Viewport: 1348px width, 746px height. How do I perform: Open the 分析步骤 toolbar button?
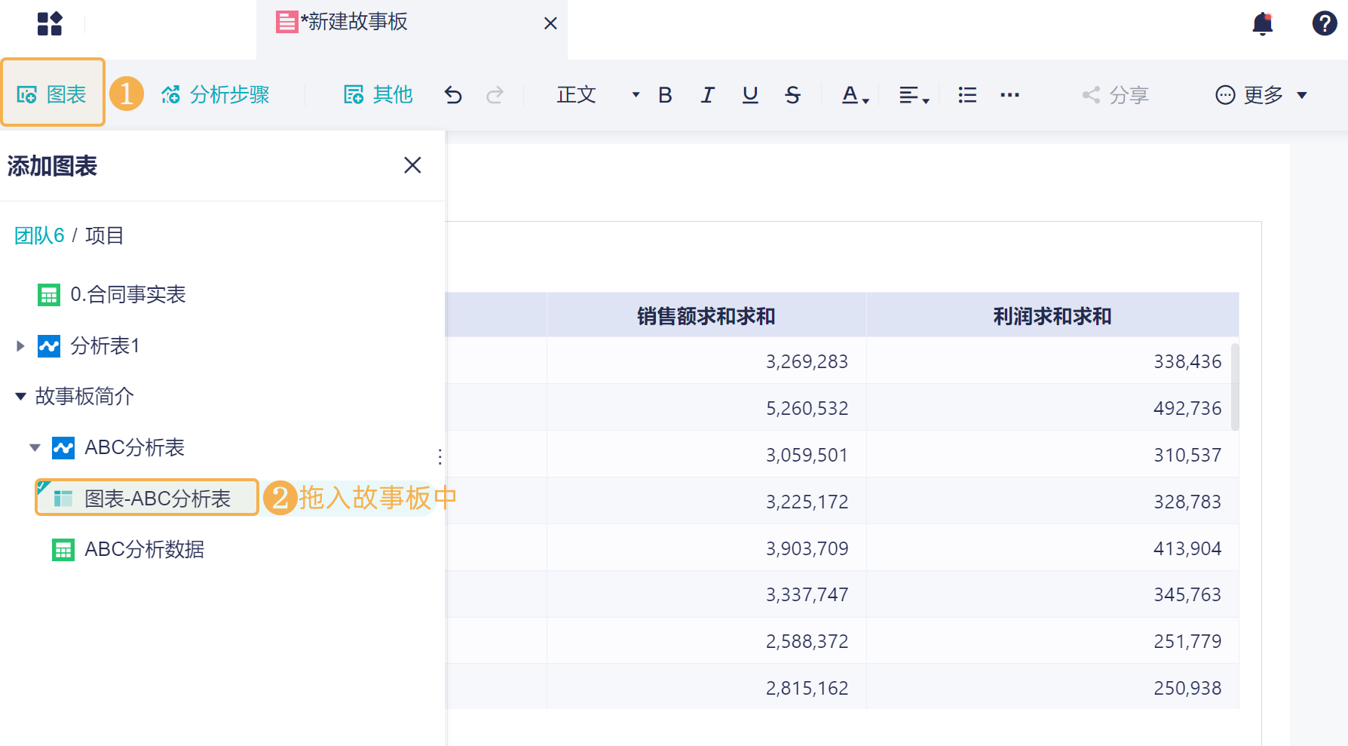[216, 94]
